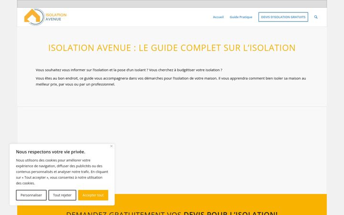Reject cookies with Tout rejeter
344x215 pixels.
click(x=62, y=195)
